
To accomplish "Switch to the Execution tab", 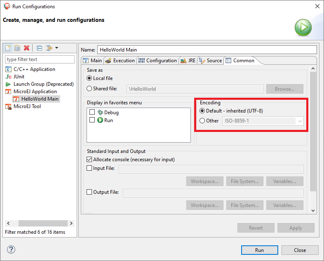I will pyautogui.click(x=120, y=61).
